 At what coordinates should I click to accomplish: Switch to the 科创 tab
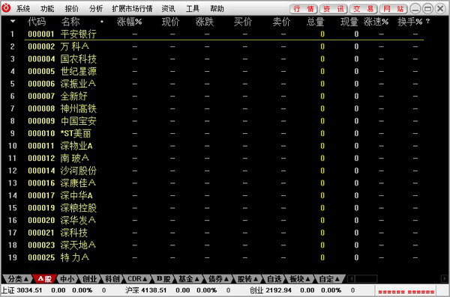click(112, 278)
